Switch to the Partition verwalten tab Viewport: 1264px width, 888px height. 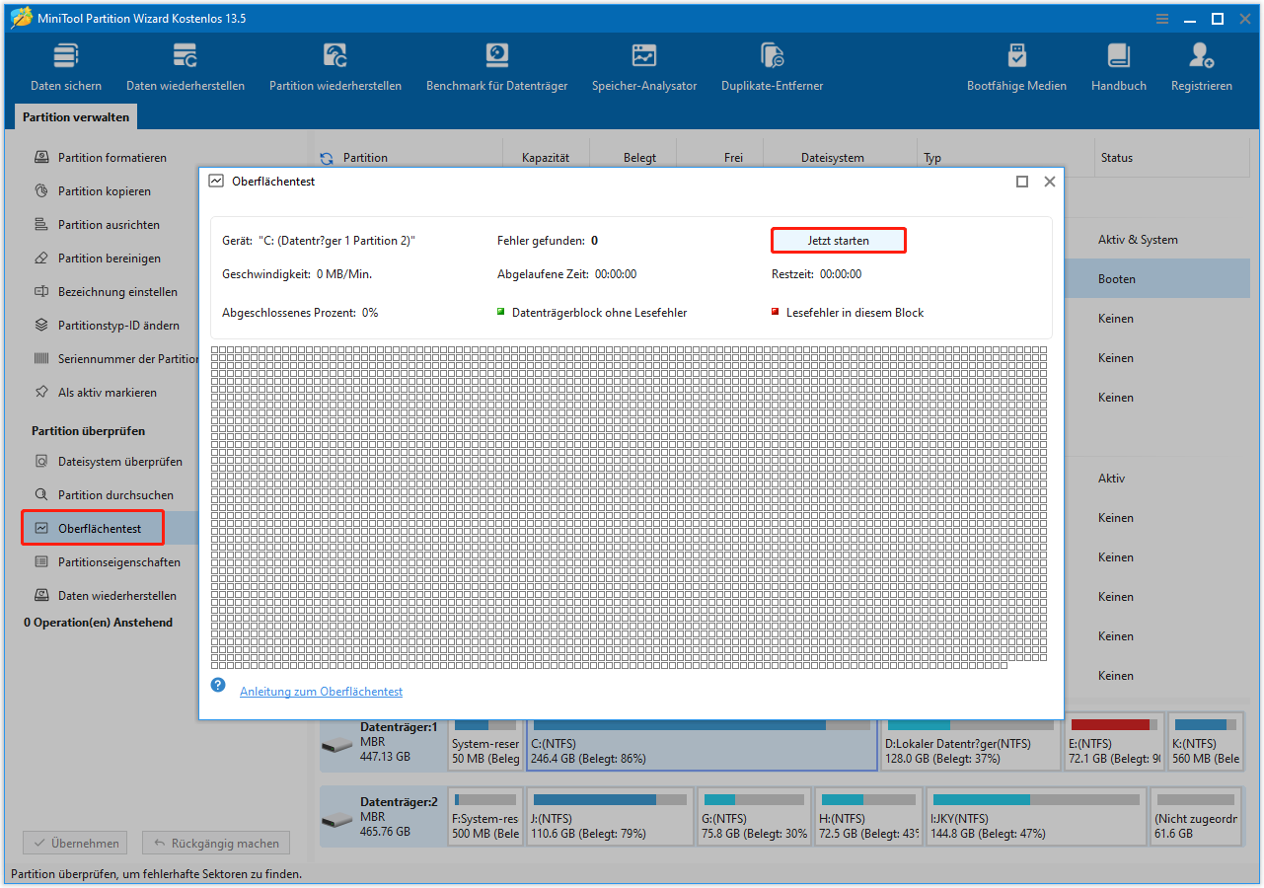76,116
